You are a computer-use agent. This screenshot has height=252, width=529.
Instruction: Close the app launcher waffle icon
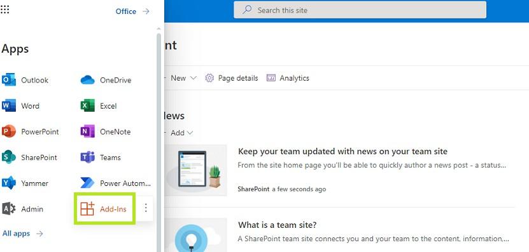(4, 10)
